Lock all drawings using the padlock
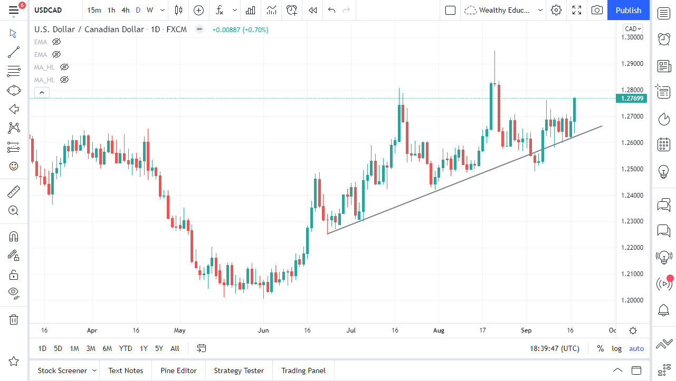 tap(13, 275)
